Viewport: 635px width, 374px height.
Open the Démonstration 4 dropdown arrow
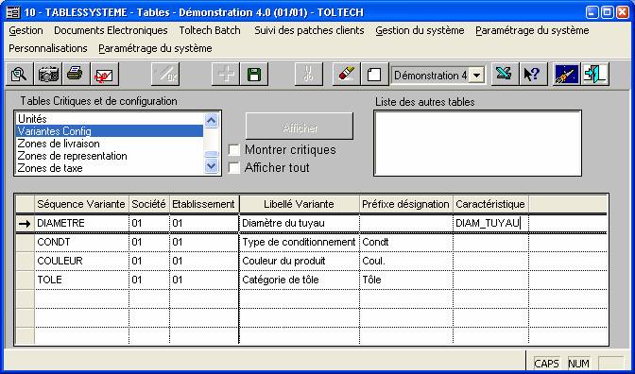click(476, 76)
